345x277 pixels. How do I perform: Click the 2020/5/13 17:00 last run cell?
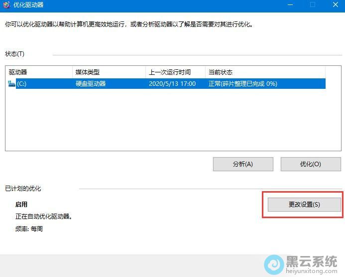tap(172, 84)
